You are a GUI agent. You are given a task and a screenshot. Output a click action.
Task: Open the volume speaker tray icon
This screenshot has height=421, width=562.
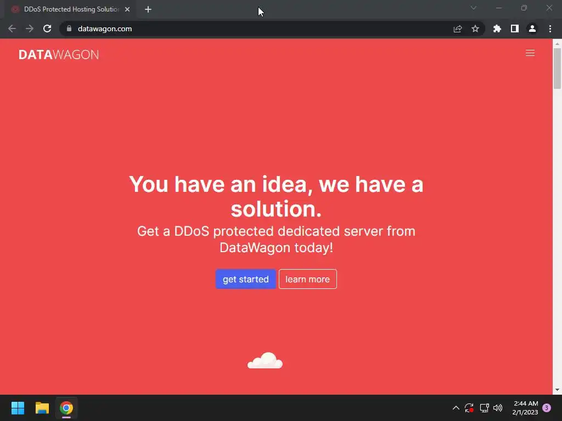[x=498, y=408]
